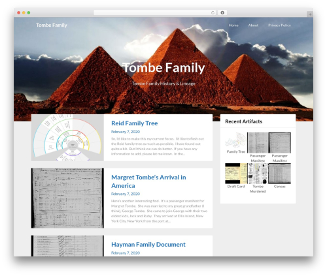The image size is (327, 276).
Task: Click the Reid Family Tree post date
Action: (126, 132)
